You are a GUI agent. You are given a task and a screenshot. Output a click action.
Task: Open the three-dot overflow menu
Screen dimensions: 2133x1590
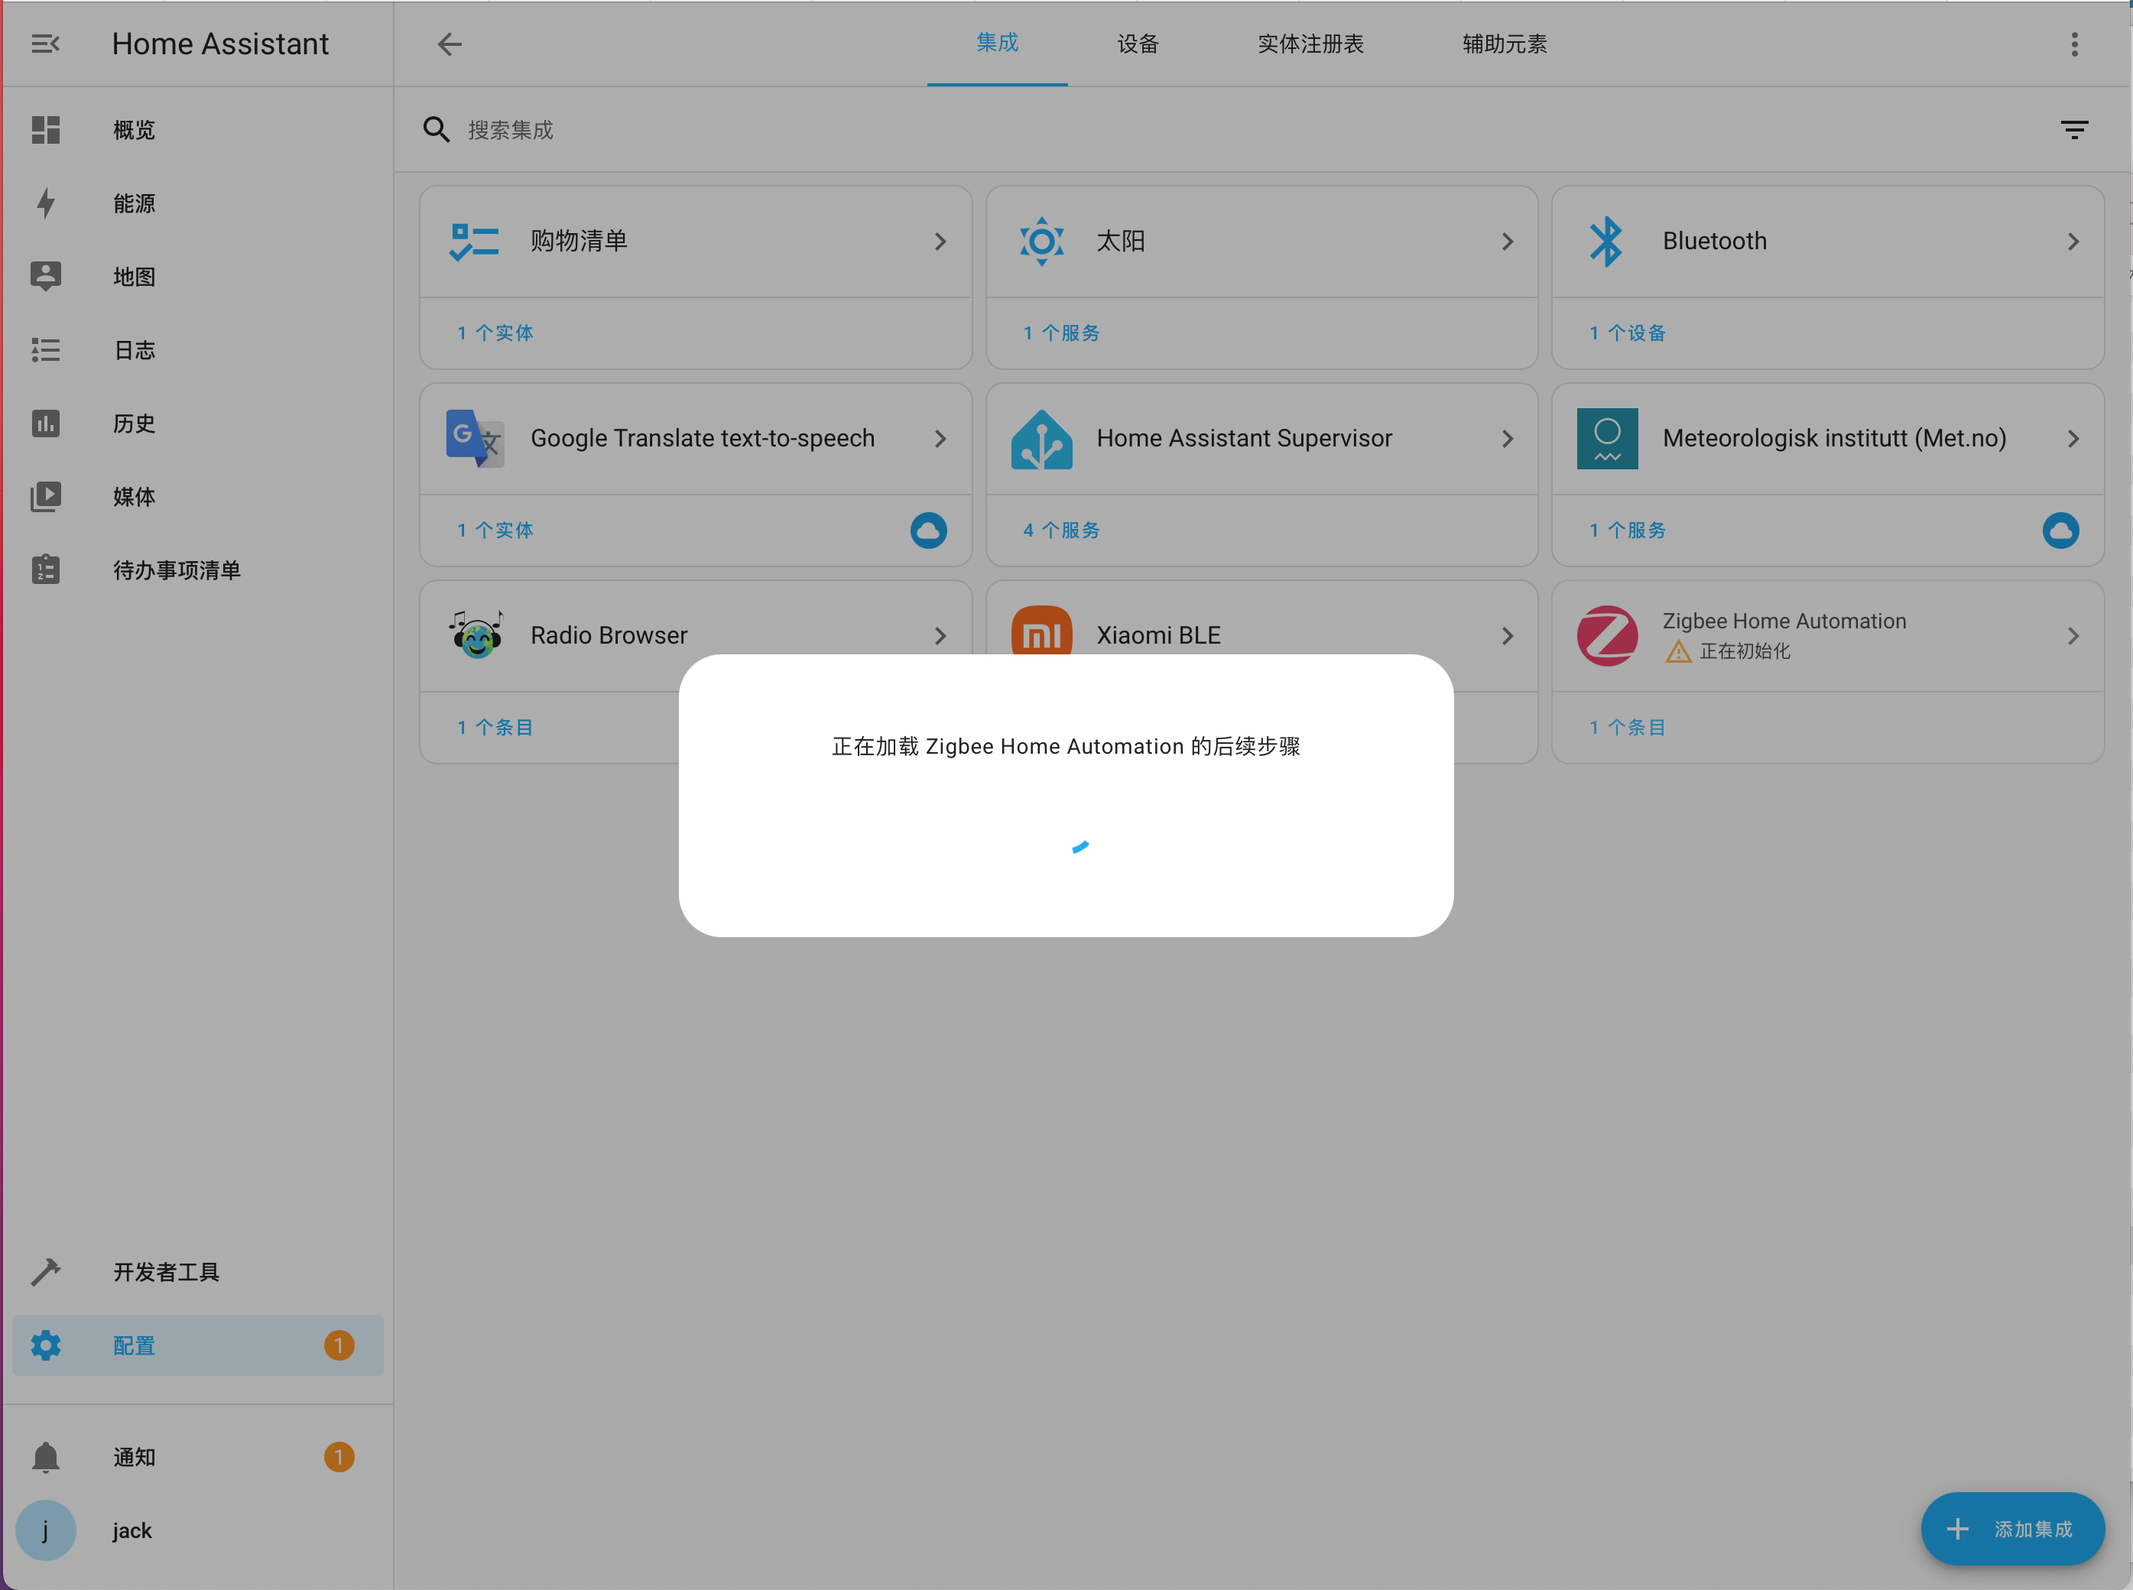coord(2074,44)
